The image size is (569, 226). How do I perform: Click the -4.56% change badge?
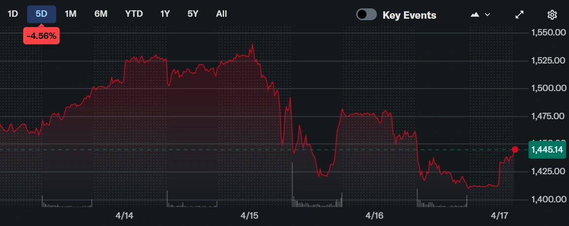click(41, 36)
